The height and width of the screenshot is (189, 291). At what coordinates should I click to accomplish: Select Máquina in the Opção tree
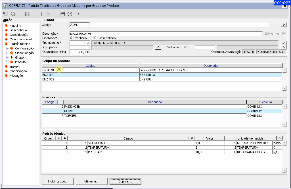click(x=15, y=26)
